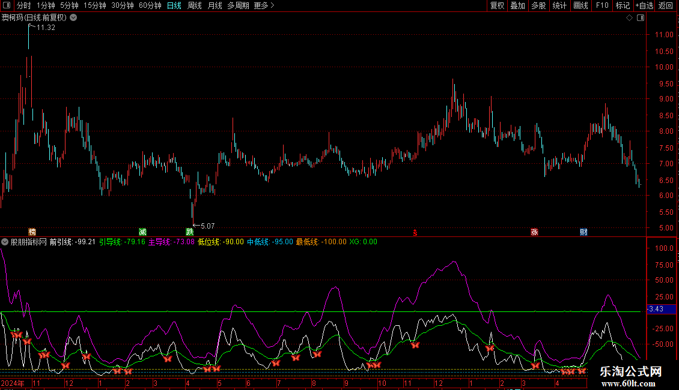Click the blue -3.43 axis value box

coord(661,309)
